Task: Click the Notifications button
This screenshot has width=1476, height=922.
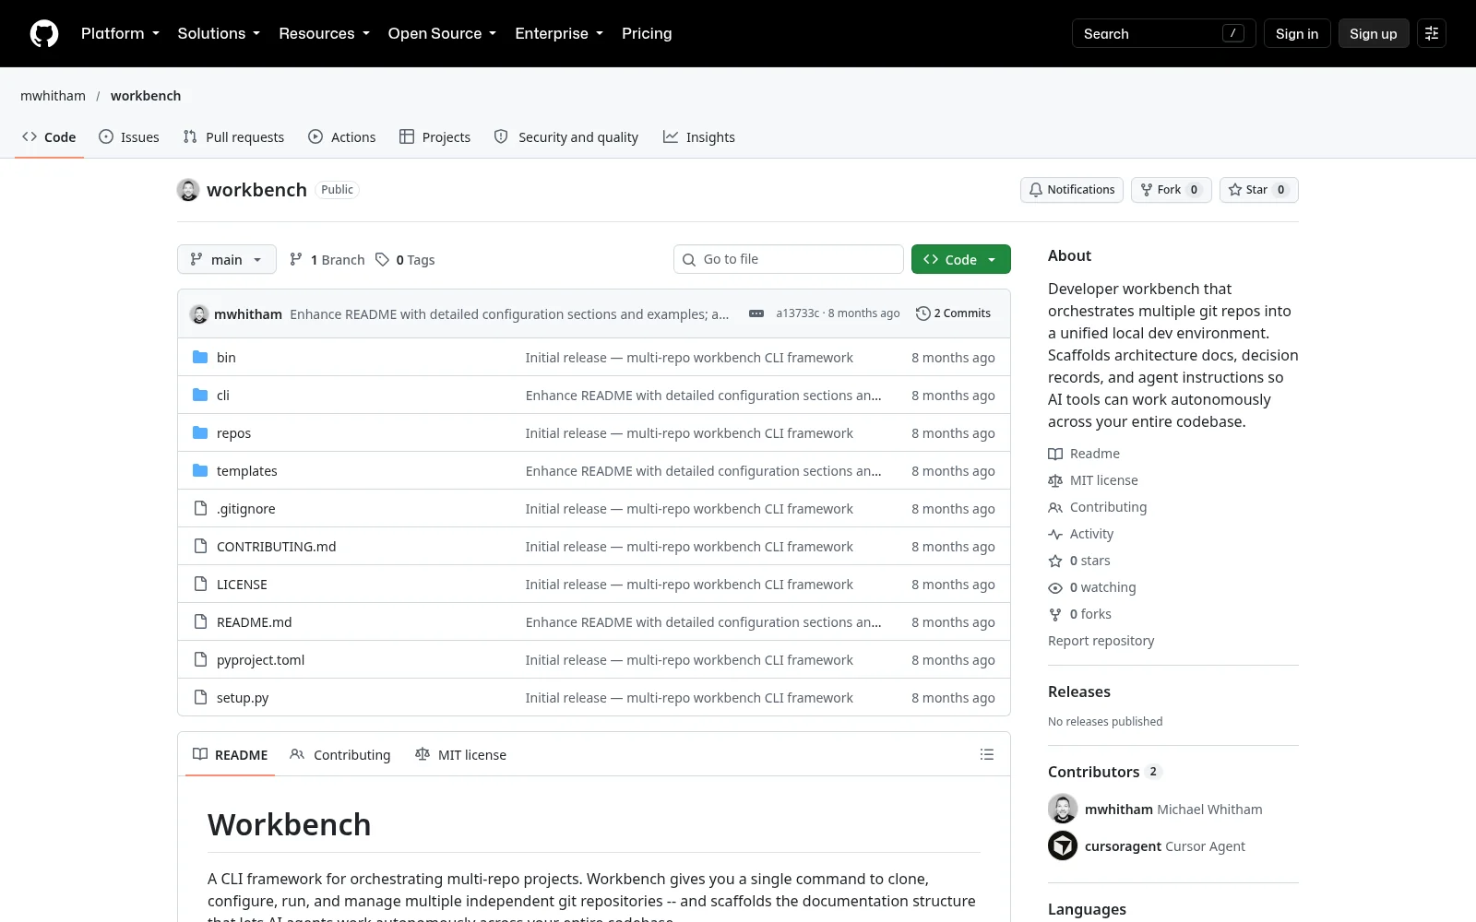Action: click(x=1072, y=190)
